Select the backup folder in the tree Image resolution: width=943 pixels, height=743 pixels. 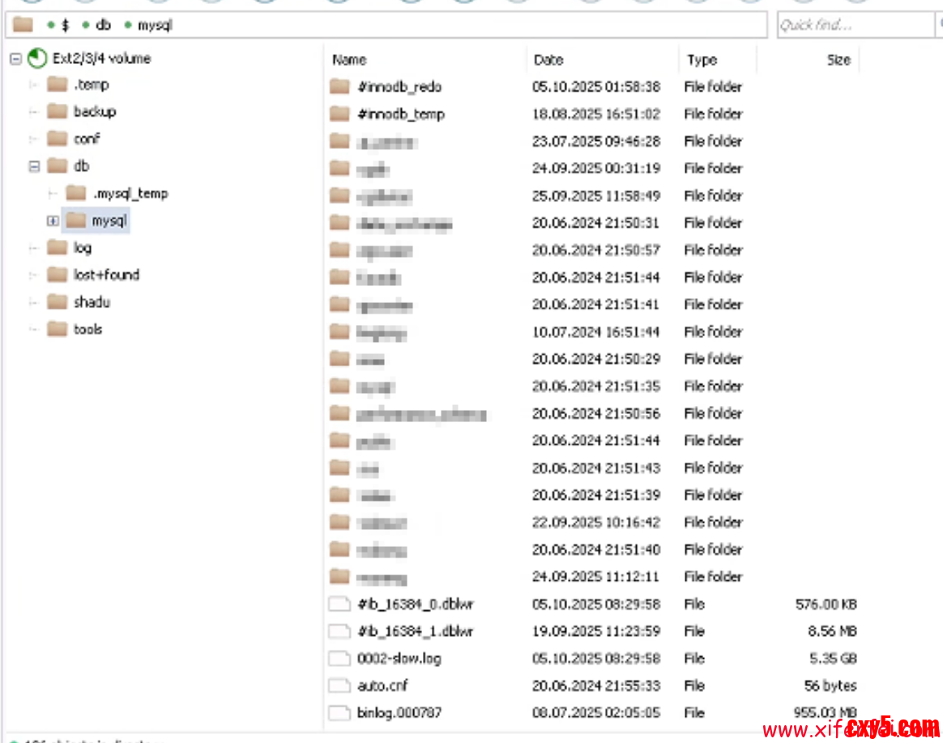tap(94, 112)
